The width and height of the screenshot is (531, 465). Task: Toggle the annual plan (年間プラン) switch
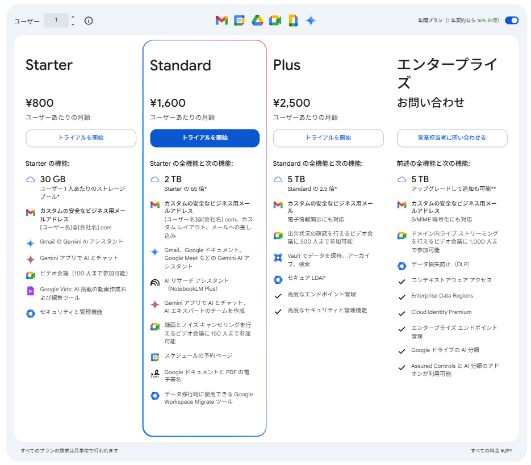tap(512, 20)
